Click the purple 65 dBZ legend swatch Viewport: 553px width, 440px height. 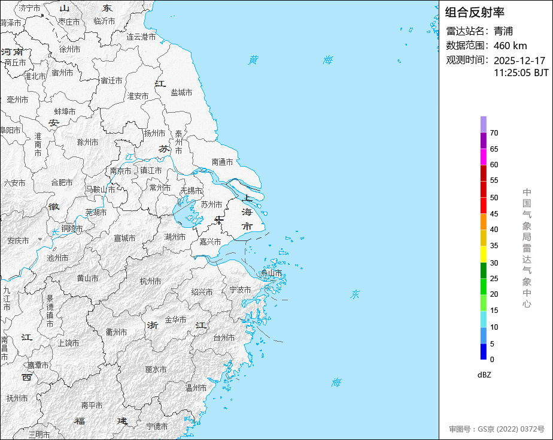coord(484,141)
